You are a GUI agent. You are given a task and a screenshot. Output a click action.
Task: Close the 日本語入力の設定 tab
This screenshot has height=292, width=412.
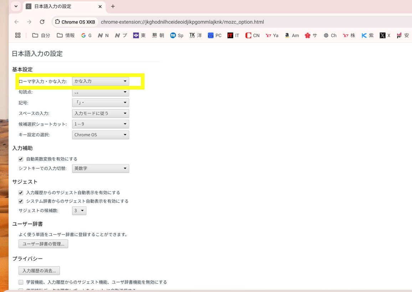click(100, 6)
